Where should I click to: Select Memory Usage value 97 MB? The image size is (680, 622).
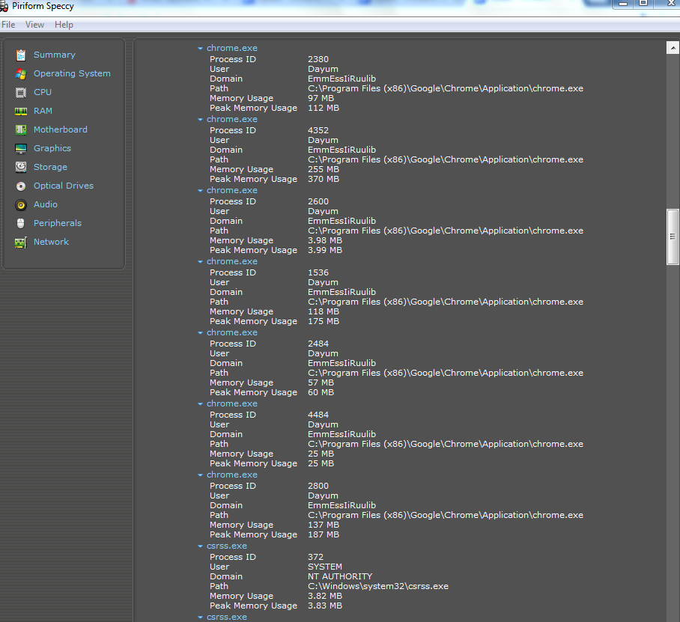(x=321, y=98)
